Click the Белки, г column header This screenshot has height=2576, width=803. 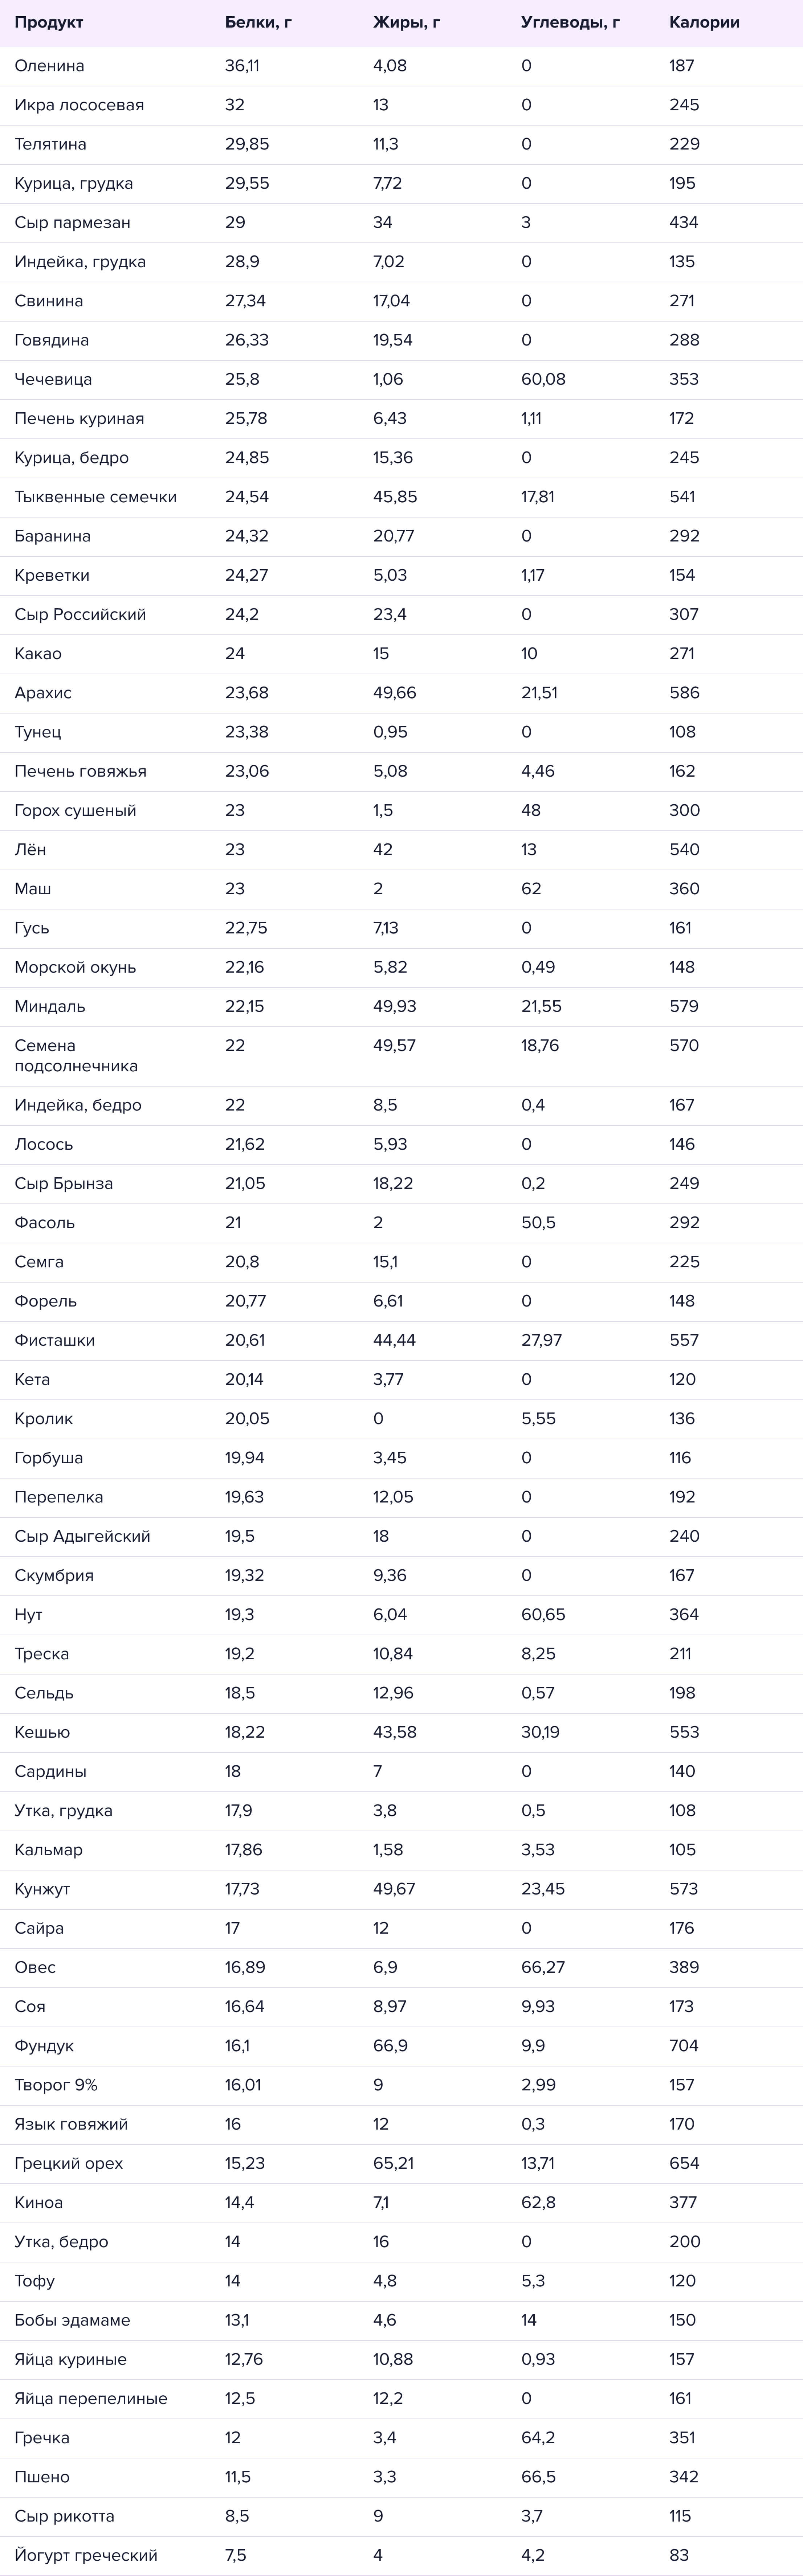[258, 22]
